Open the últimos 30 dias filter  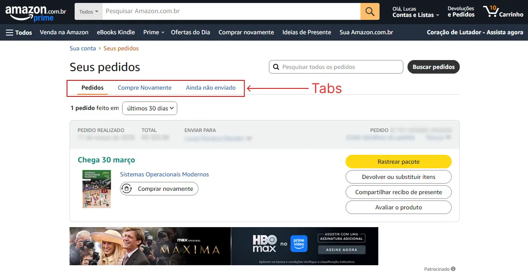tap(150, 108)
